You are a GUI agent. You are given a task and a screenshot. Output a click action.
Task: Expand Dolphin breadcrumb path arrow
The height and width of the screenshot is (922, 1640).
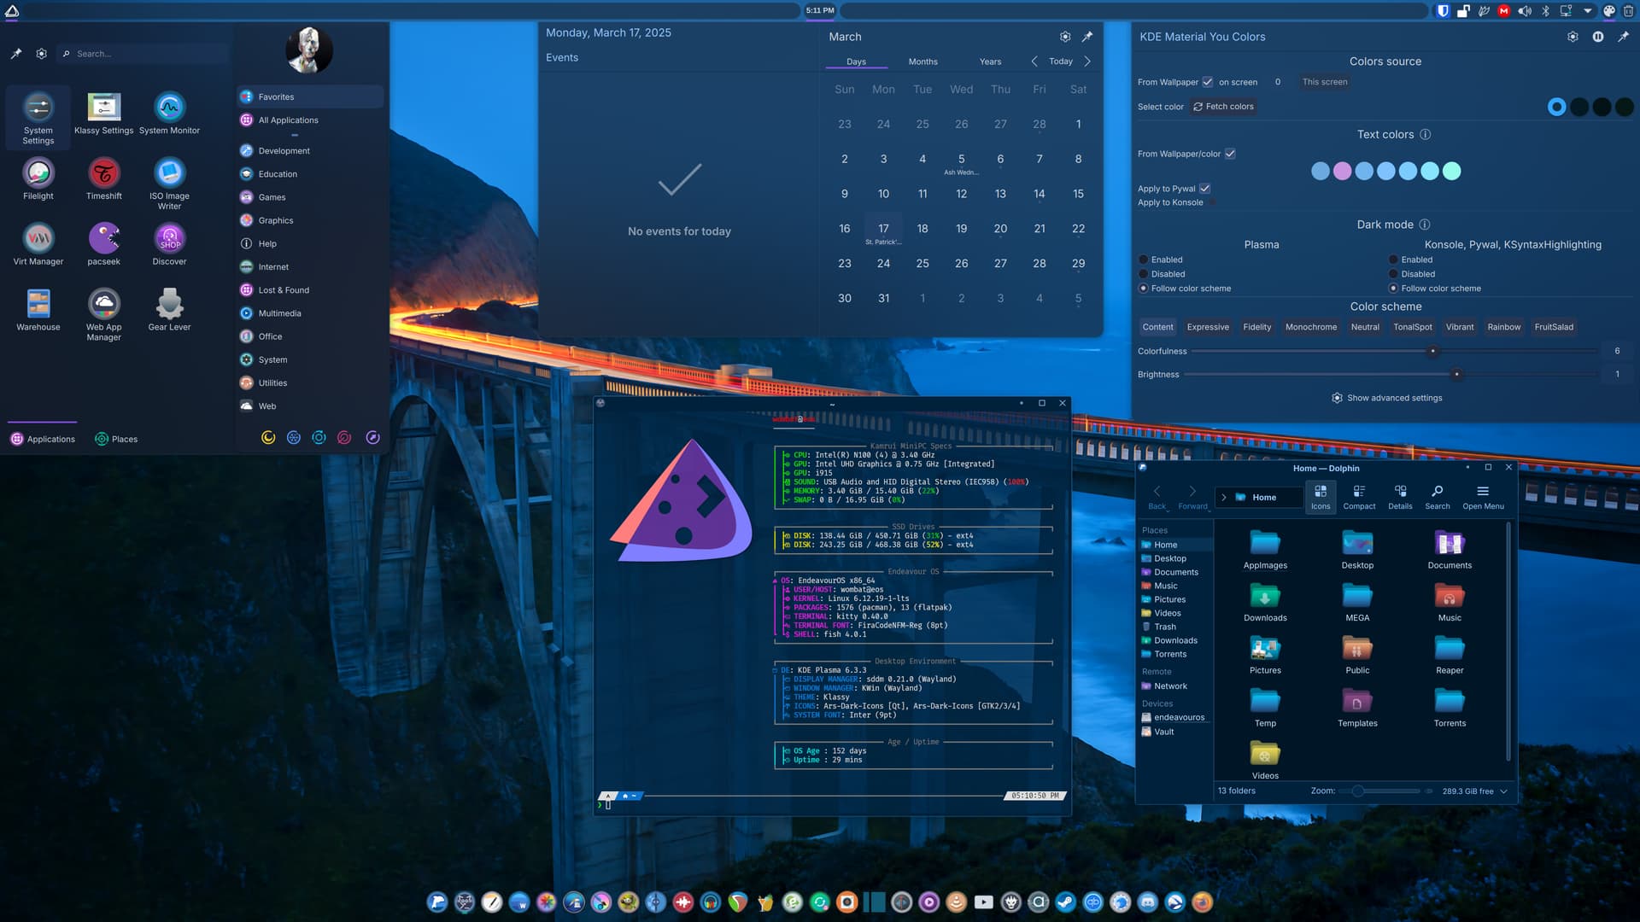pyautogui.click(x=1223, y=497)
